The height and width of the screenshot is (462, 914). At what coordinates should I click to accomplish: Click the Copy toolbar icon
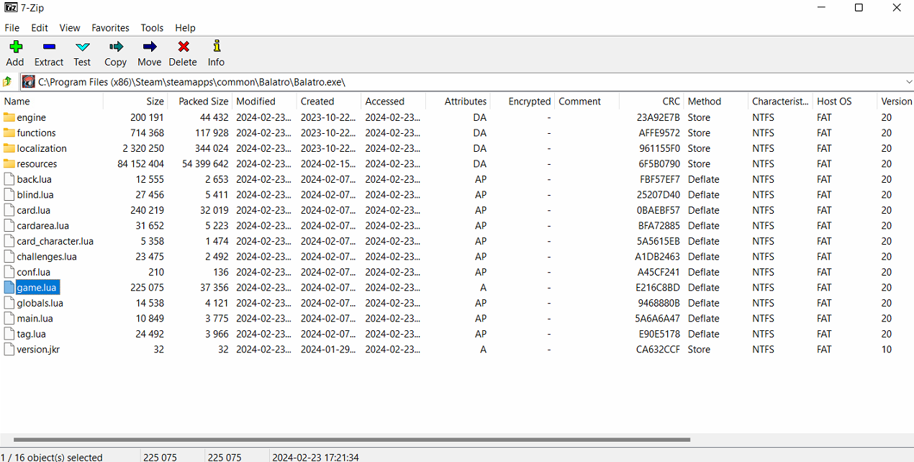click(115, 47)
